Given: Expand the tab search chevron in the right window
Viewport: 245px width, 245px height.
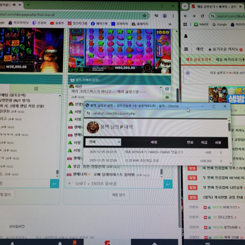Looking at the screenshot, I should pos(185,6).
